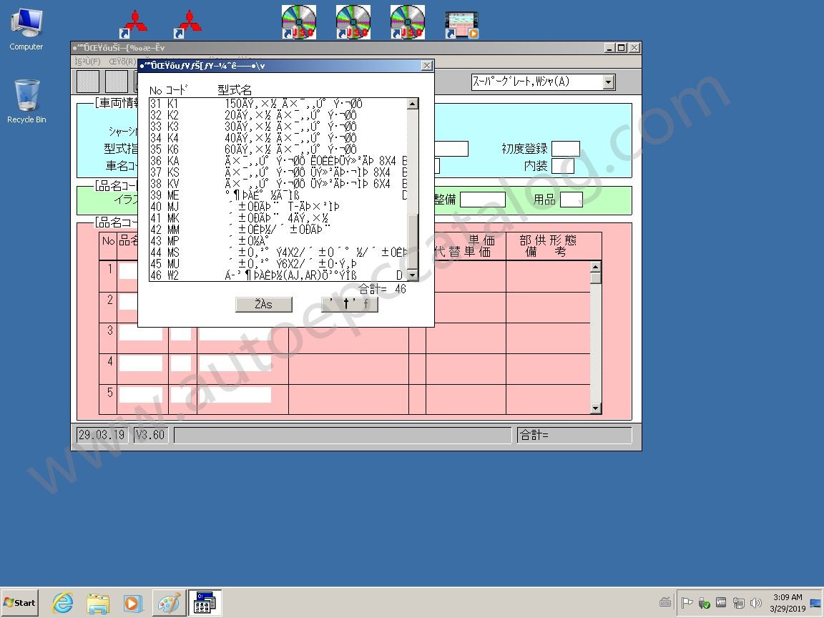Image resolution: width=824 pixels, height=618 pixels.
Task: Select row 43 MP in the model list
Action: pos(278,240)
